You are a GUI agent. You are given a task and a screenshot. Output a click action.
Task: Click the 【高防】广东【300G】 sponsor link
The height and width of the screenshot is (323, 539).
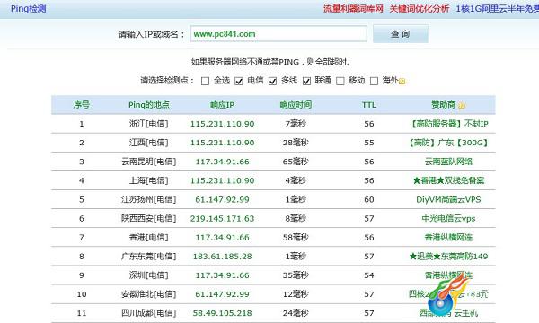pyautogui.click(x=448, y=143)
